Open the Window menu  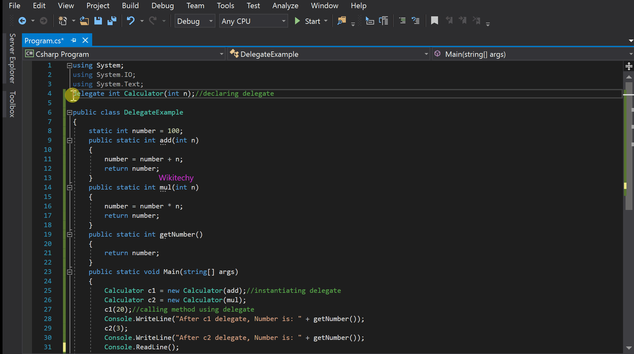[325, 6]
